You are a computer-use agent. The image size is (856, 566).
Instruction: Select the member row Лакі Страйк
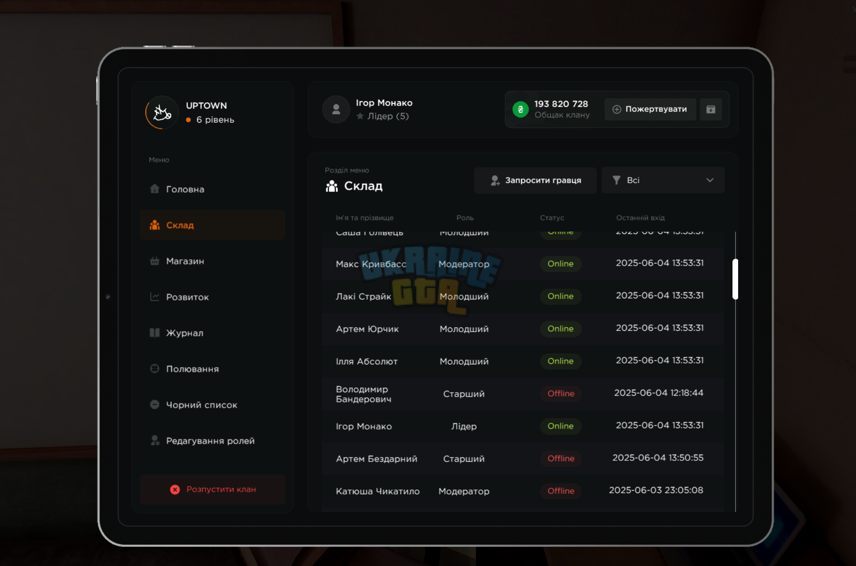(x=523, y=296)
